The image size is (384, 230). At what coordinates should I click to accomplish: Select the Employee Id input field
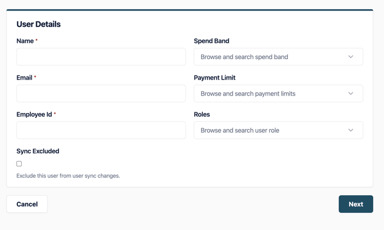pyautogui.click(x=101, y=130)
